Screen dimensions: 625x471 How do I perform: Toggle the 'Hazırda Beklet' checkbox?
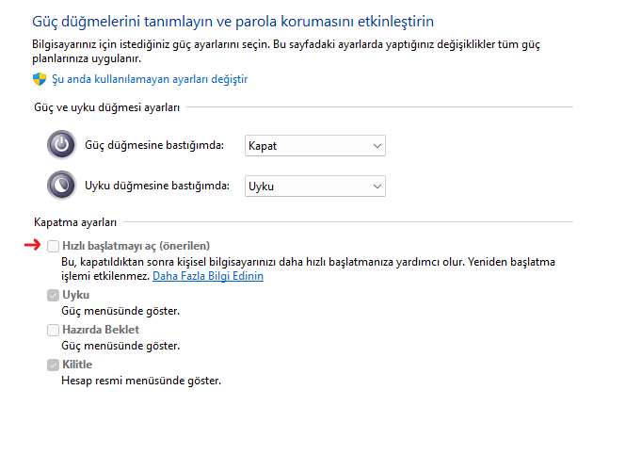[53, 331]
